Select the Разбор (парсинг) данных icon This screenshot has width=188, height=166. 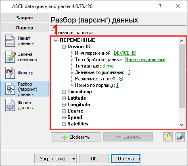click(x=10, y=89)
